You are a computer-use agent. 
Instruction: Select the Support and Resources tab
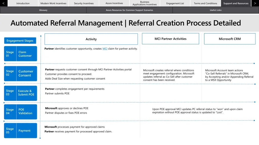tap(236, 3)
